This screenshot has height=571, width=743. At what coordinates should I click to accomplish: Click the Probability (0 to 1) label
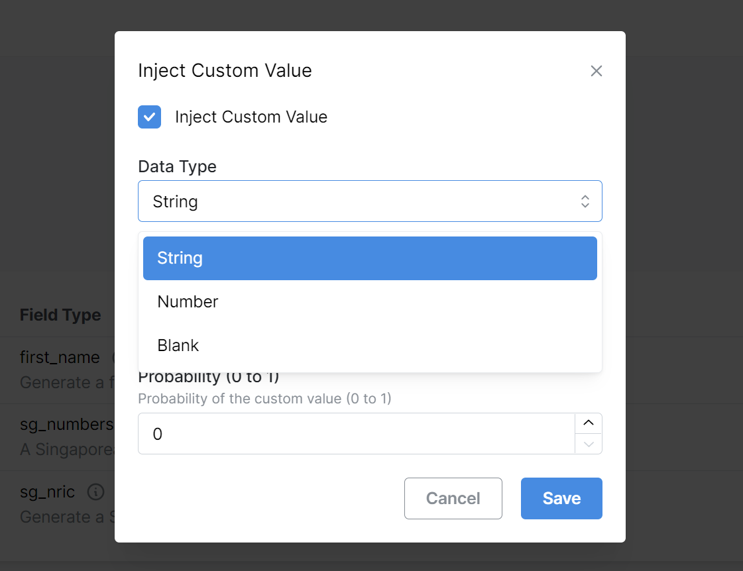pyautogui.click(x=208, y=377)
